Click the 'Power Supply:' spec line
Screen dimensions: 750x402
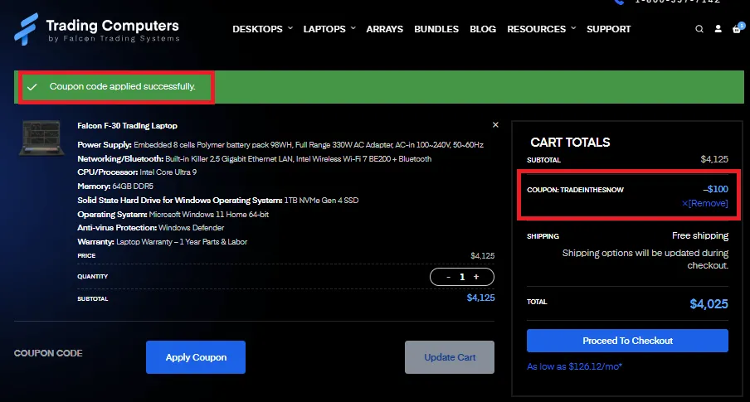point(280,145)
